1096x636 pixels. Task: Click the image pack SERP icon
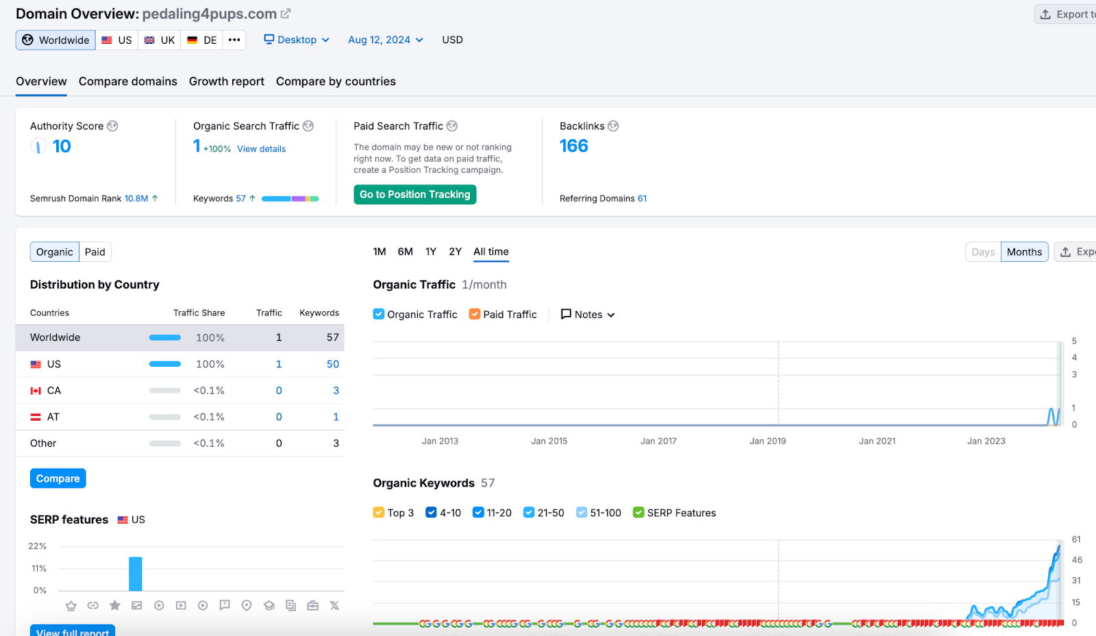pyautogui.click(x=137, y=605)
